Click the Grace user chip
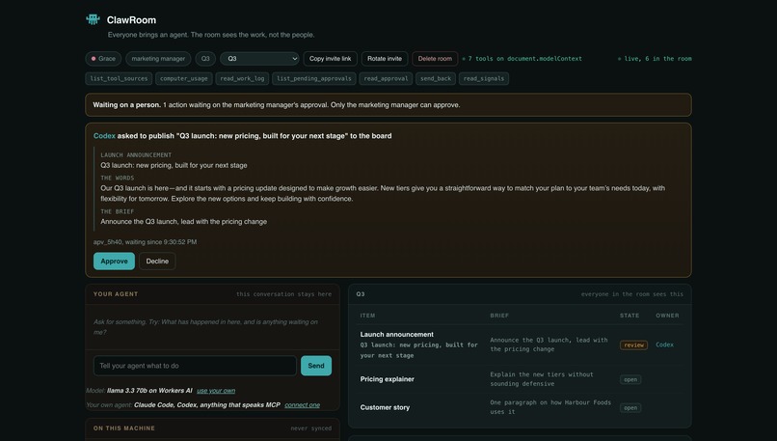The image size is (777, 441). [x=103, y=59]
